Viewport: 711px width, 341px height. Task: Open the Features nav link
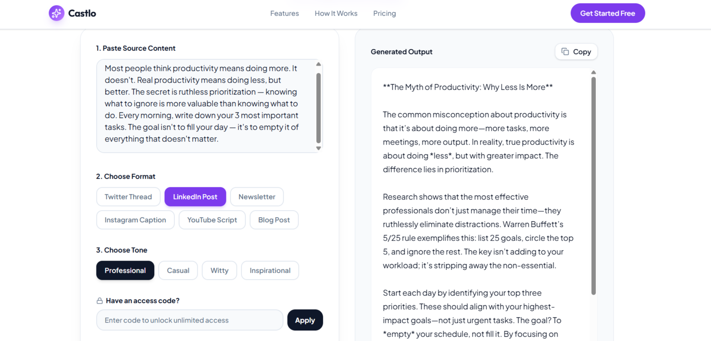[284, 13]
